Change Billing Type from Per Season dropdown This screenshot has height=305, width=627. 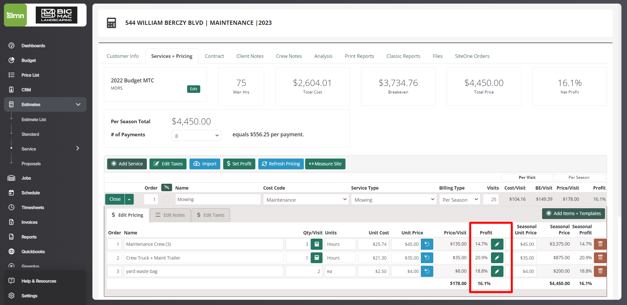coord(459,199)
